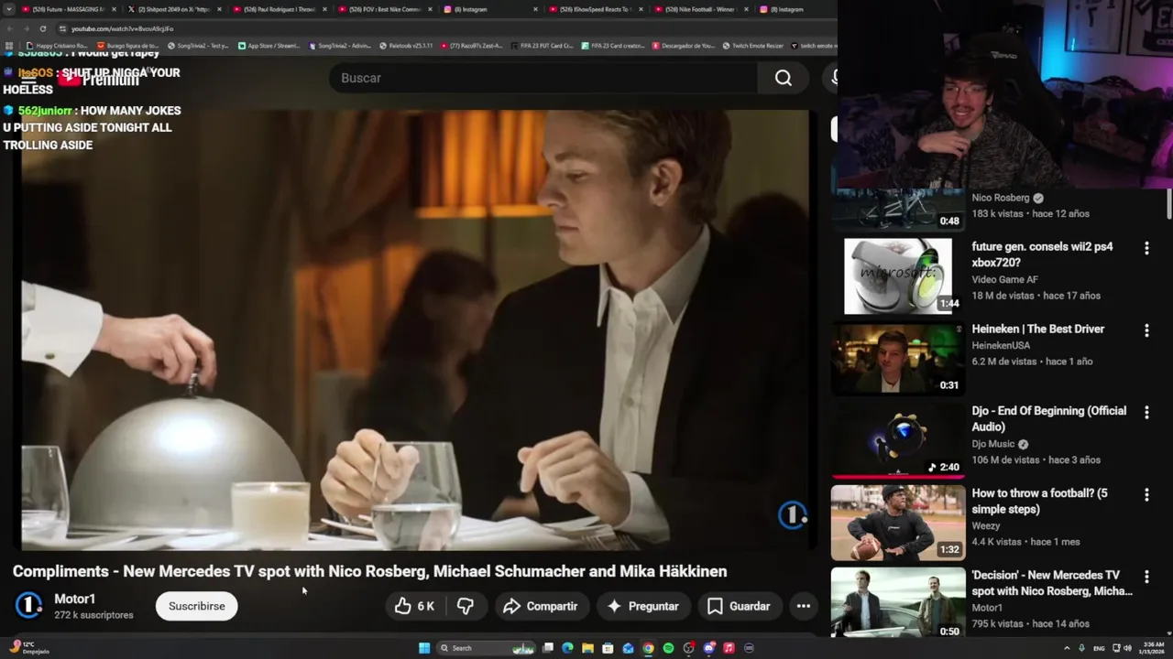Click 'Heineken | The Best Driver' title
This screenshot has width=1173, height=659.
point(1038,329)
